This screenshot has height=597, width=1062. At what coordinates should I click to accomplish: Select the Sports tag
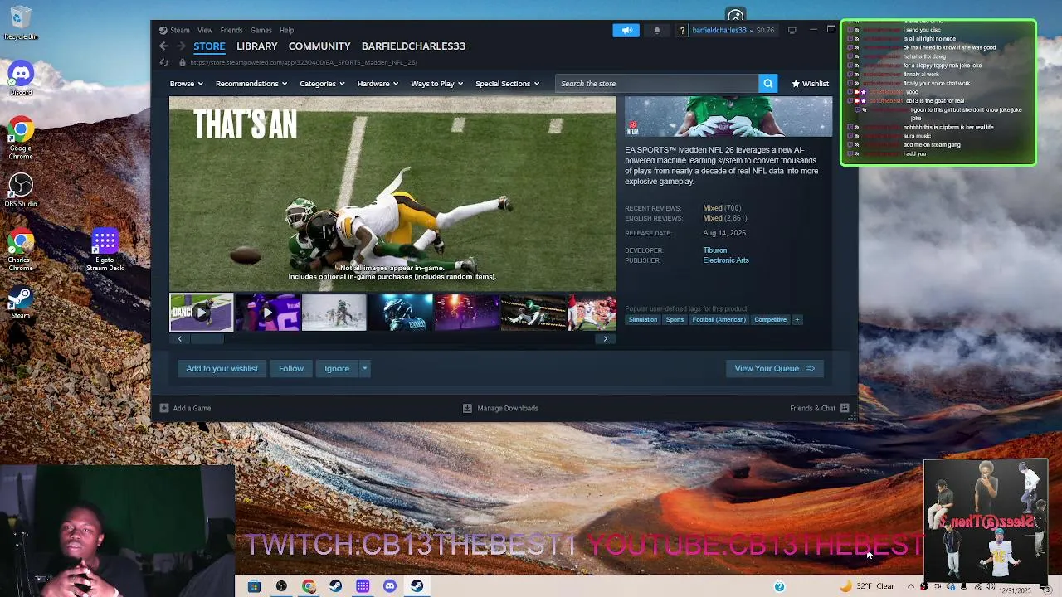pos(675,320)
